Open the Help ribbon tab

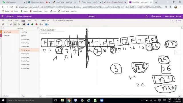click(x=35, y=20)
